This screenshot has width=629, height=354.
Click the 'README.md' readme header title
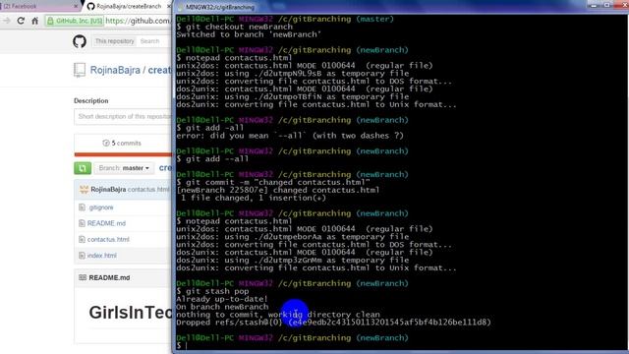tap(109, 277)
